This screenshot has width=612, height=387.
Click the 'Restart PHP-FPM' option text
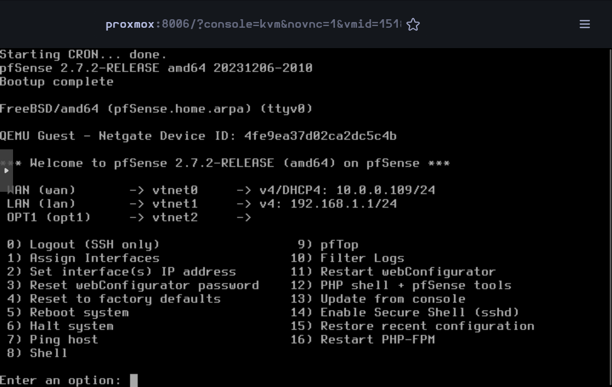pyautogui.click(x=378, y=339)
